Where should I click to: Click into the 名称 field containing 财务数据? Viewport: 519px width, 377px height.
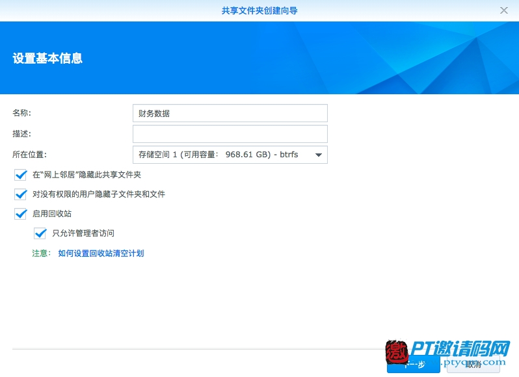pyautogui.click(x=230, y=113)
